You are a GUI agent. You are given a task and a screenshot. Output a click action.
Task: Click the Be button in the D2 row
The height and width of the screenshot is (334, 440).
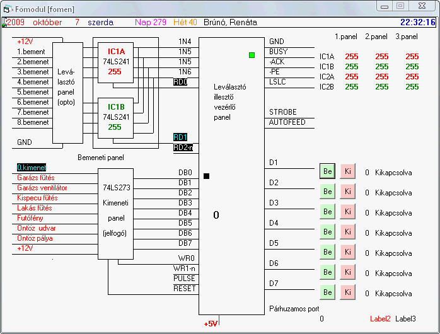coord(327,191)
